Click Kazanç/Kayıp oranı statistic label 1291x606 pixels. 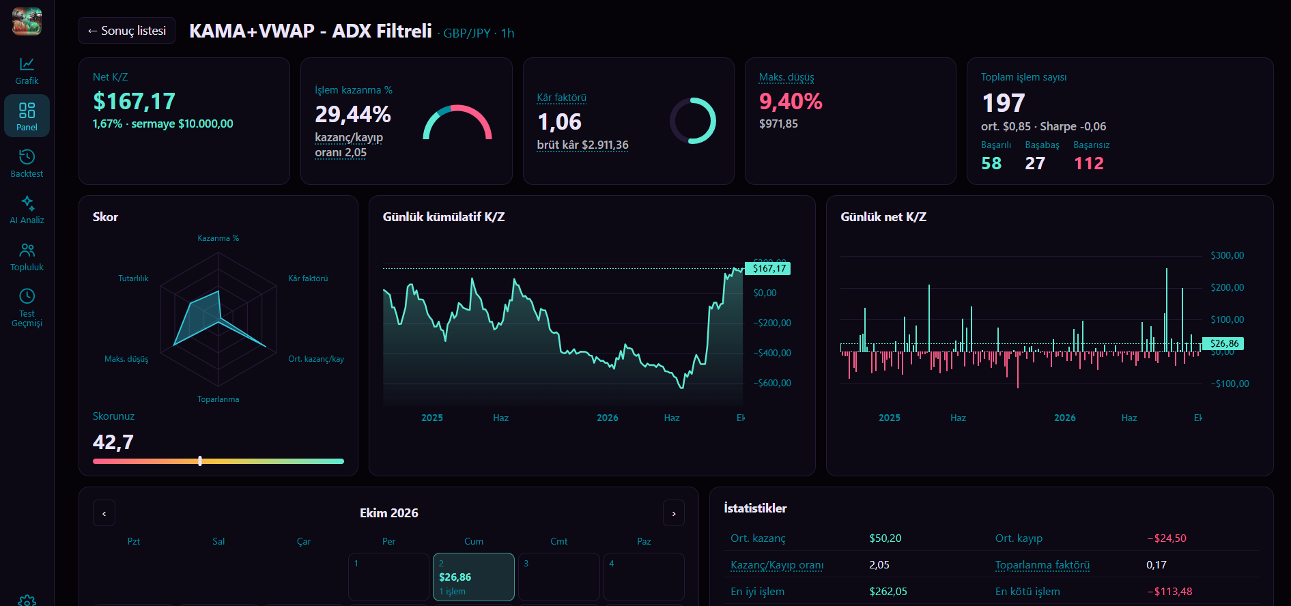coord(777,565)
